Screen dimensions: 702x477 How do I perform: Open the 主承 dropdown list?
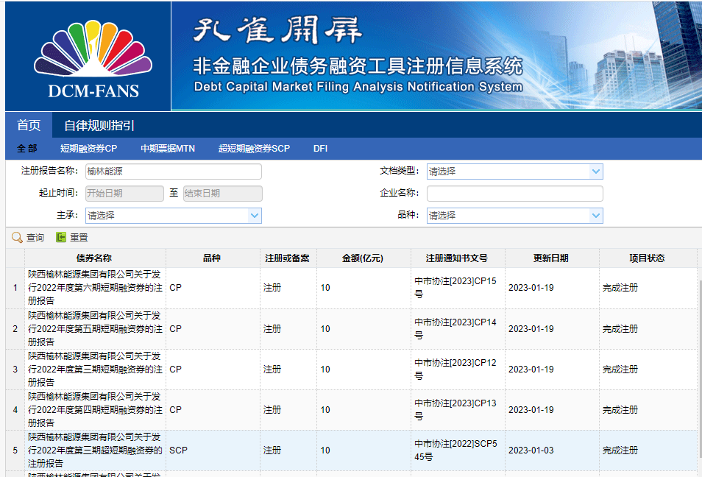(255, 216)
